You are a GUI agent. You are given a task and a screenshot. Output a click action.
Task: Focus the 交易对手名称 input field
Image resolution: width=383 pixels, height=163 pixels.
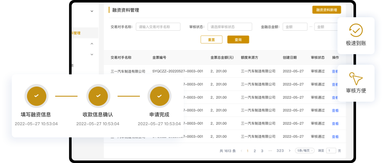tap(158, 27)
